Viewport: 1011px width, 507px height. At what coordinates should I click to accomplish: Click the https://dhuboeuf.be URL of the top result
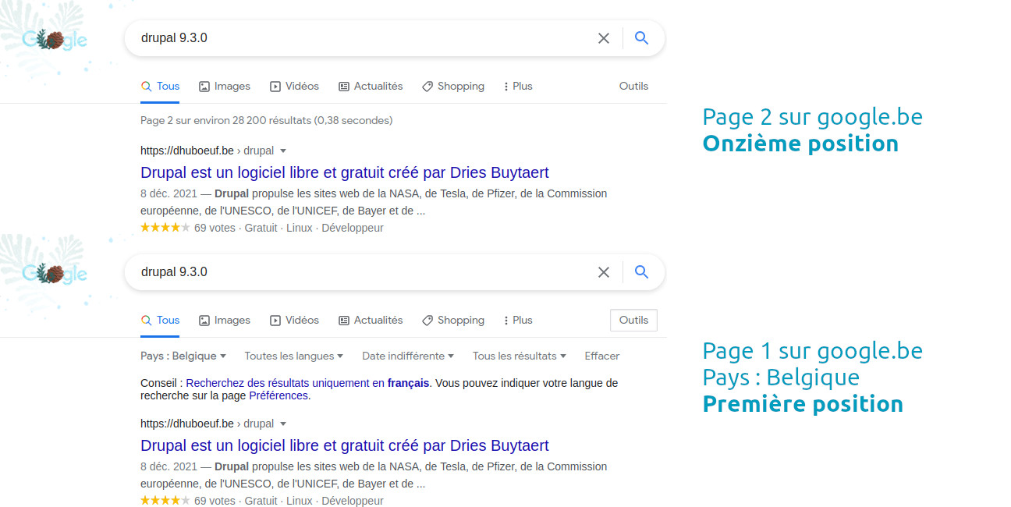pyautogui.click(x=187, y=151)
